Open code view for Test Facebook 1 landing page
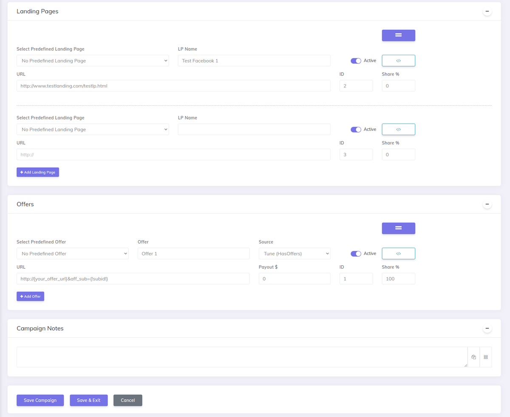The width and height of the screenshot is (510, 417). click(x=398, y=60)
